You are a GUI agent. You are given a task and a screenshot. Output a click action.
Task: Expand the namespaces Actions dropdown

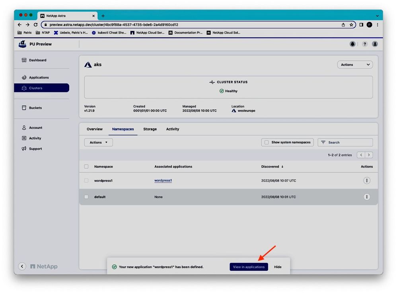99,143
